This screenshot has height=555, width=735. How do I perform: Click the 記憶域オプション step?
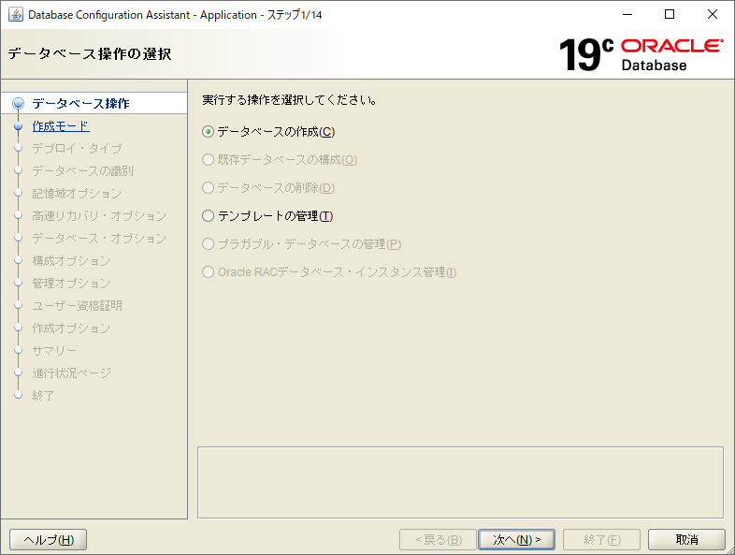tap(77, 194)
